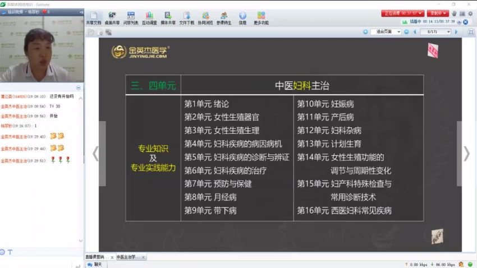Image resolution: width=477 pixels, height=268 pixels.
Task: Open the text format T option in the chat
Action: pyautogui.click(x=10, y=252)
